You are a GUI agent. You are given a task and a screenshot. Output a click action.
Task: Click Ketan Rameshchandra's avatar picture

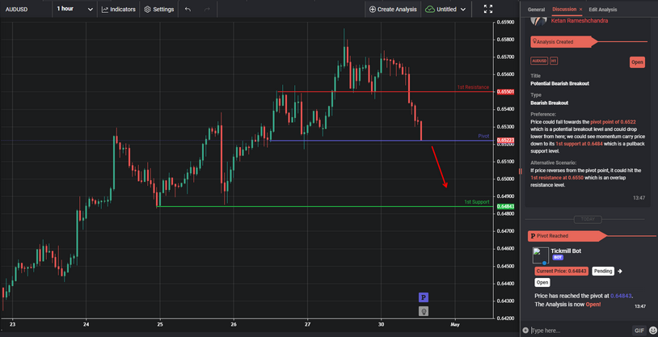coord(538,20)
